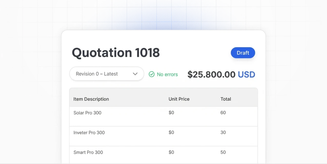Select the No errors status text
This screenshot has width=327, height=164.
[167, 74]
